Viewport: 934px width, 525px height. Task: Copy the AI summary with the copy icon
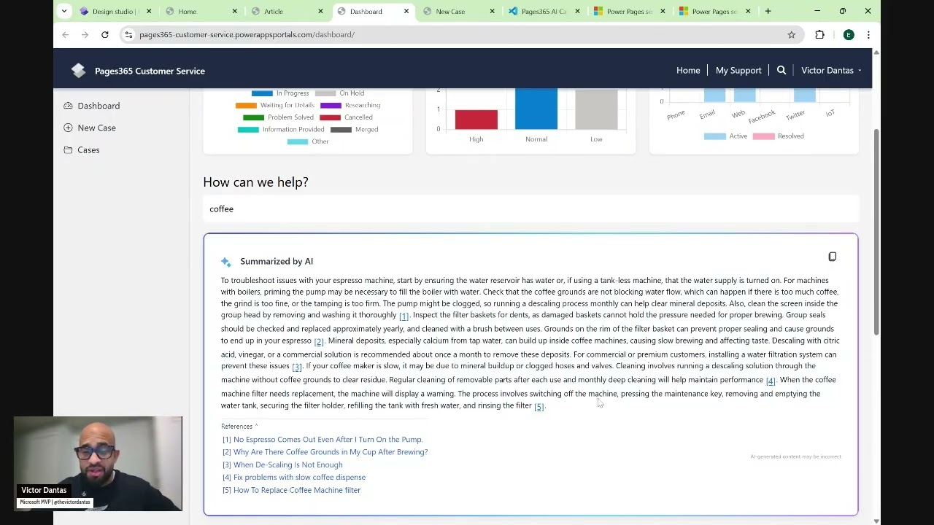832,257
